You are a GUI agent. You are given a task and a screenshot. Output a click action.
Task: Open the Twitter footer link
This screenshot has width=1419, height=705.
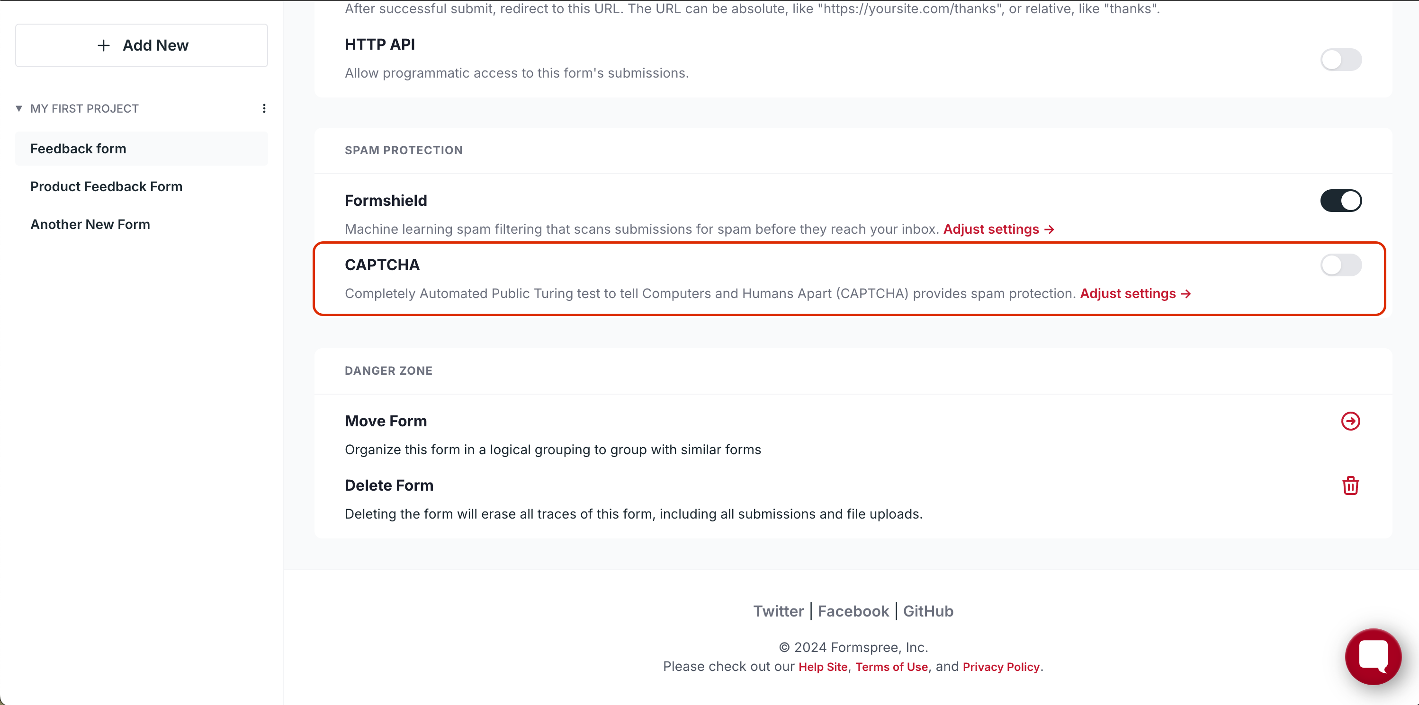(778, 611)
